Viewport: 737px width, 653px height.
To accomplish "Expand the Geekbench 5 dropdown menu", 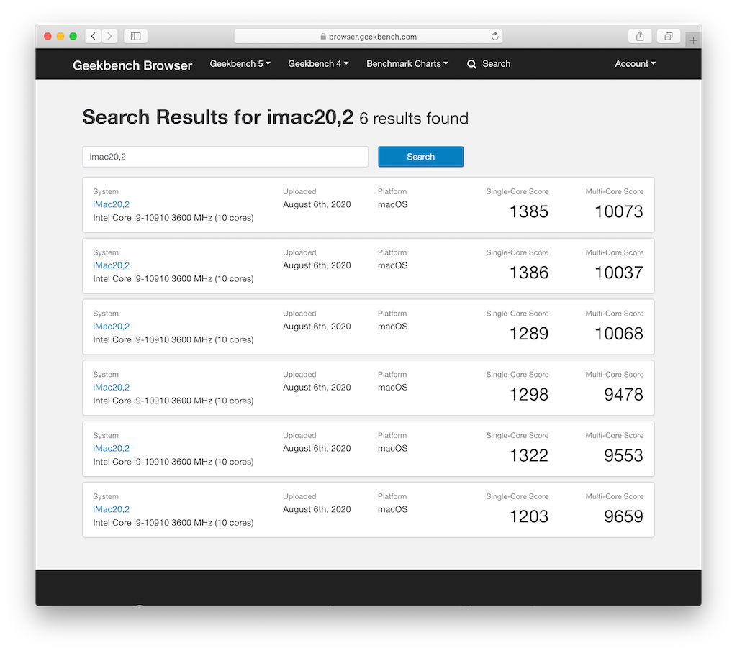I will coord(240,64).
